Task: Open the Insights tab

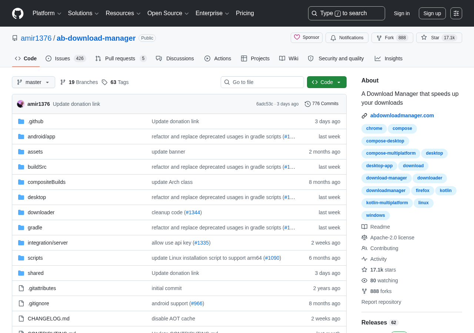Action: click(388, 58)
